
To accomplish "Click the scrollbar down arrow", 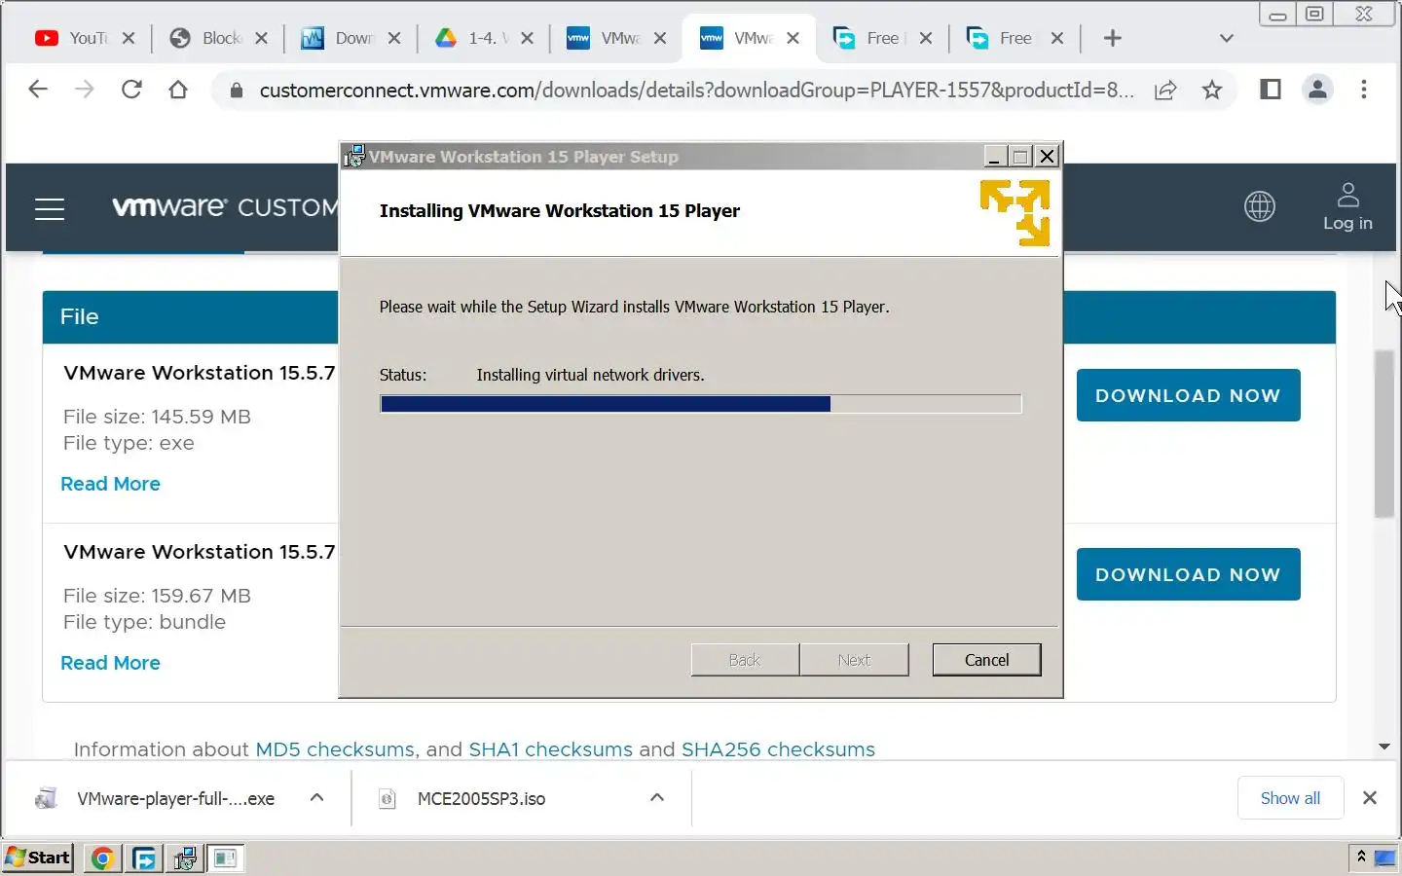I will [1384, 747].
